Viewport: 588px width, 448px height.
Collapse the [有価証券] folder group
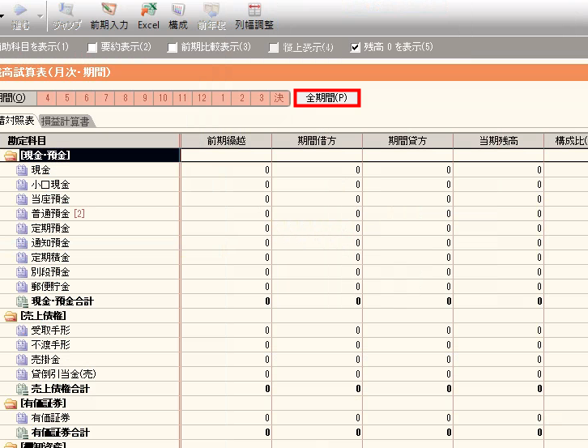point(11,403)
